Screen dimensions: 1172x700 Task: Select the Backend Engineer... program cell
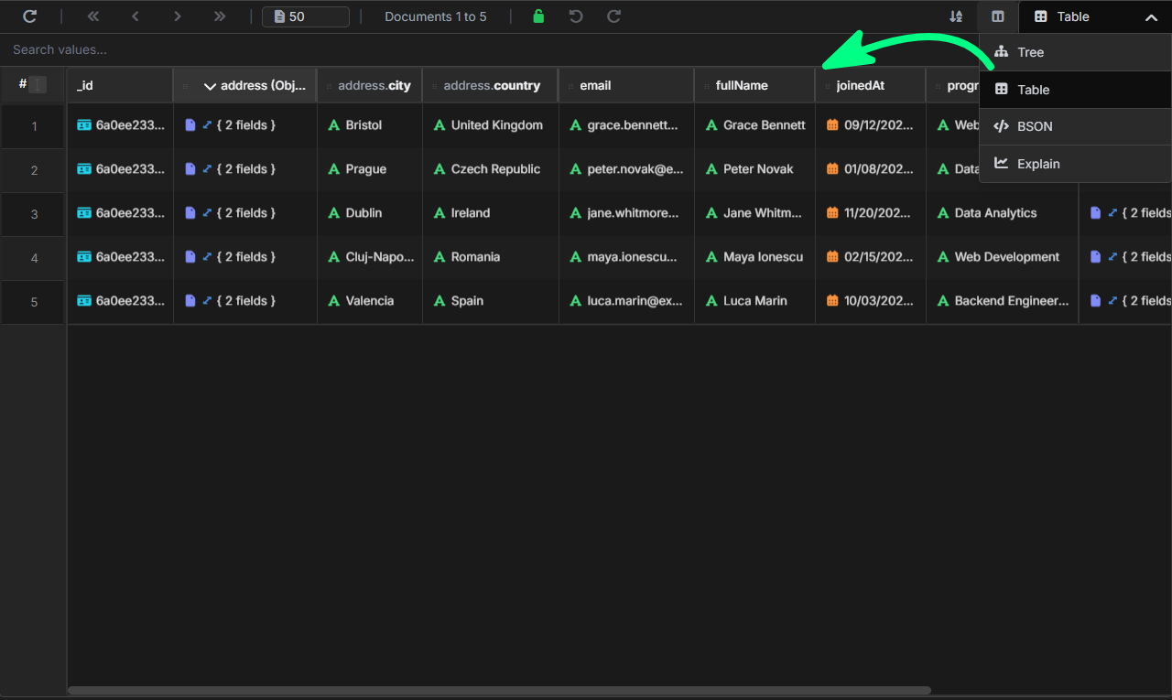click(1003, 301)
